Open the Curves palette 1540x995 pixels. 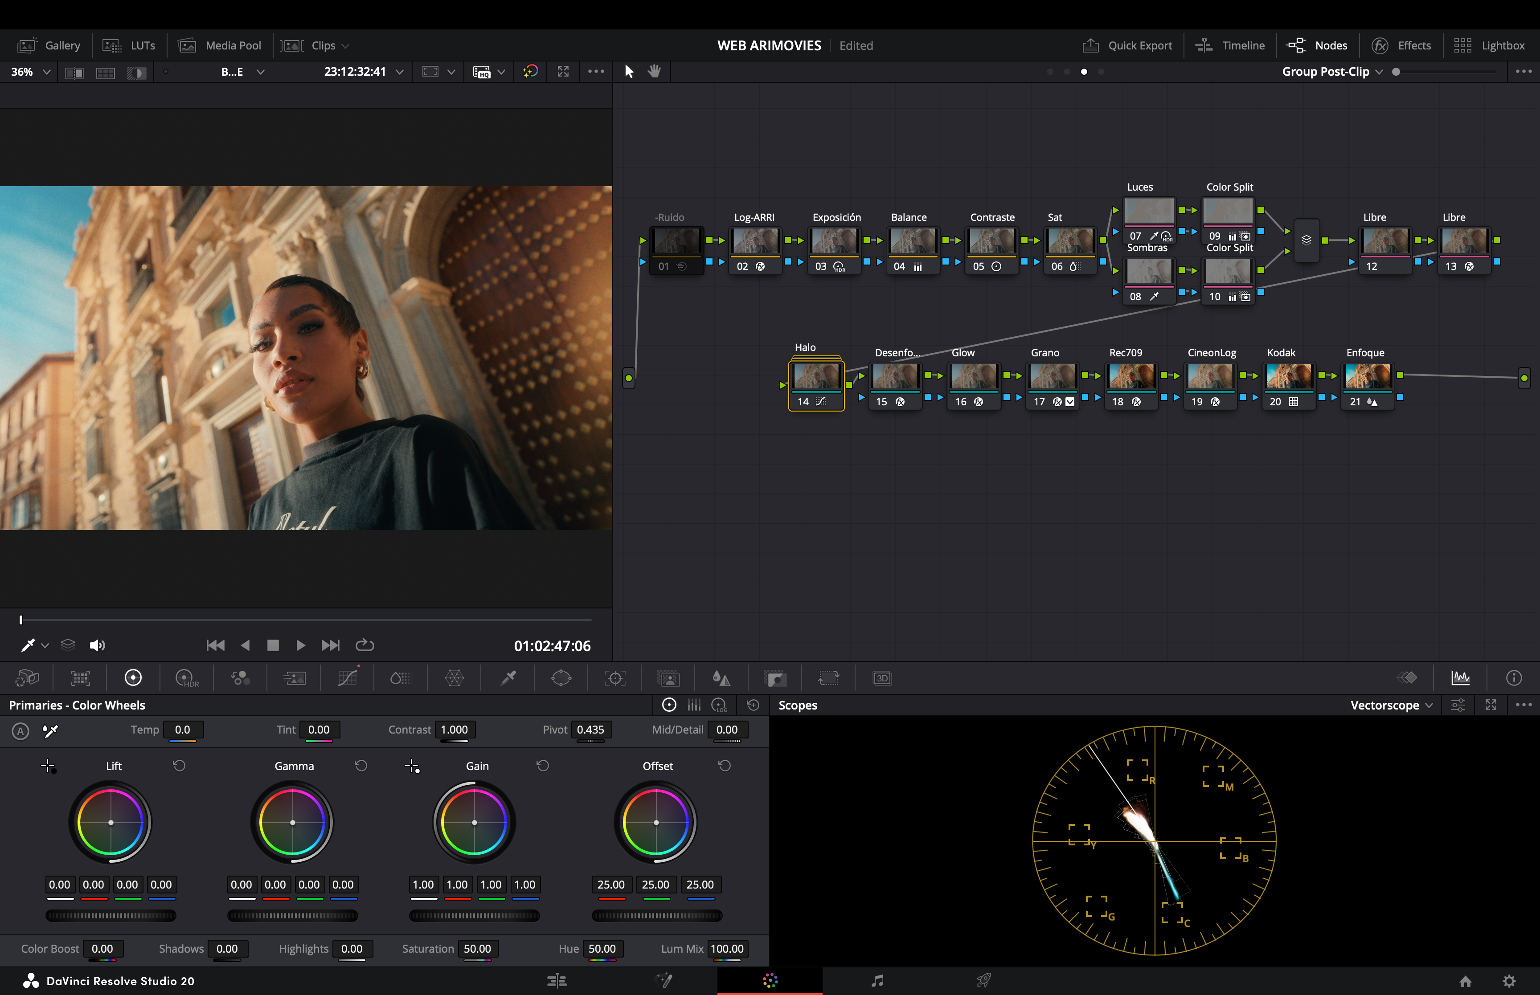click(x=346, y=678)
